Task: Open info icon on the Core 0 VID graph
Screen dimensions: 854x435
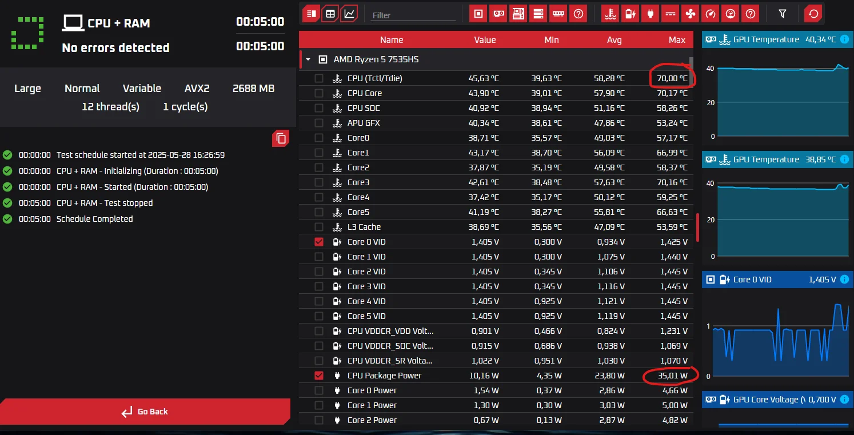Action: coord(844,280)
